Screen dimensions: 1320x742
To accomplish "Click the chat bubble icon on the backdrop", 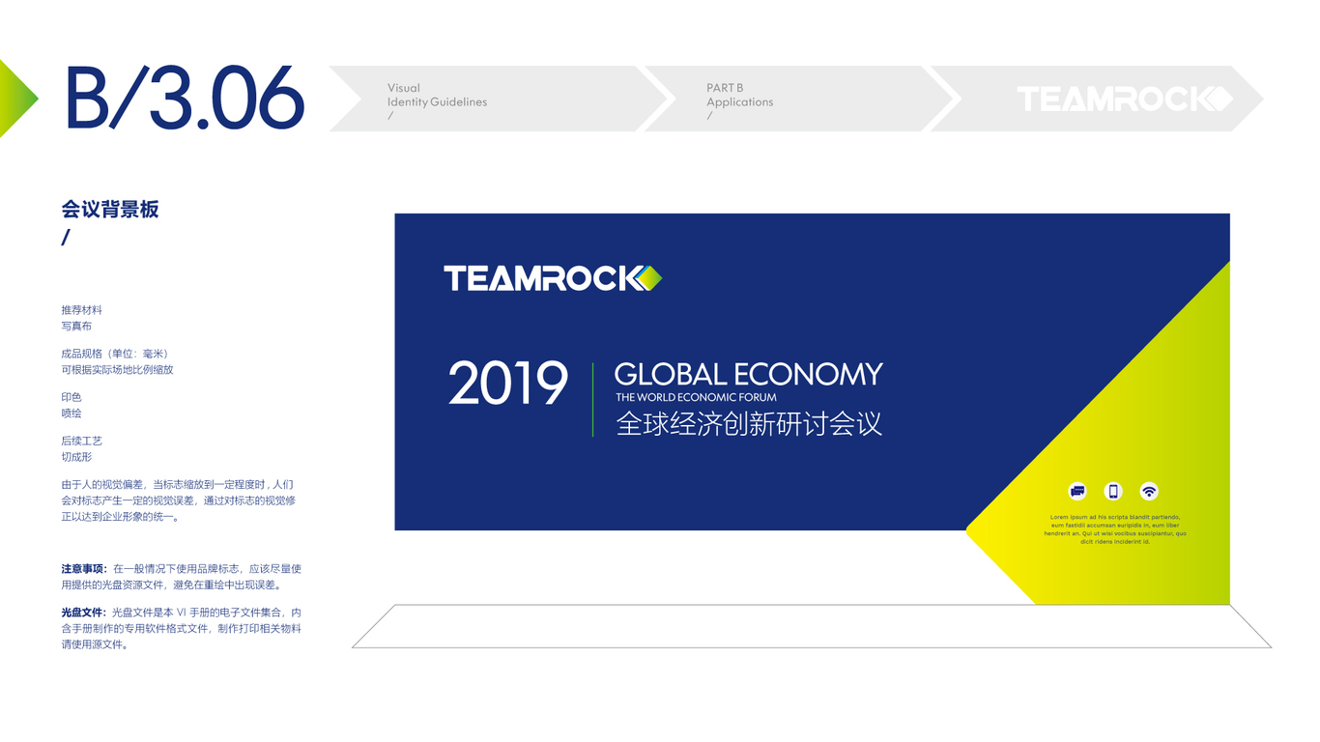I will [1077, 491].
